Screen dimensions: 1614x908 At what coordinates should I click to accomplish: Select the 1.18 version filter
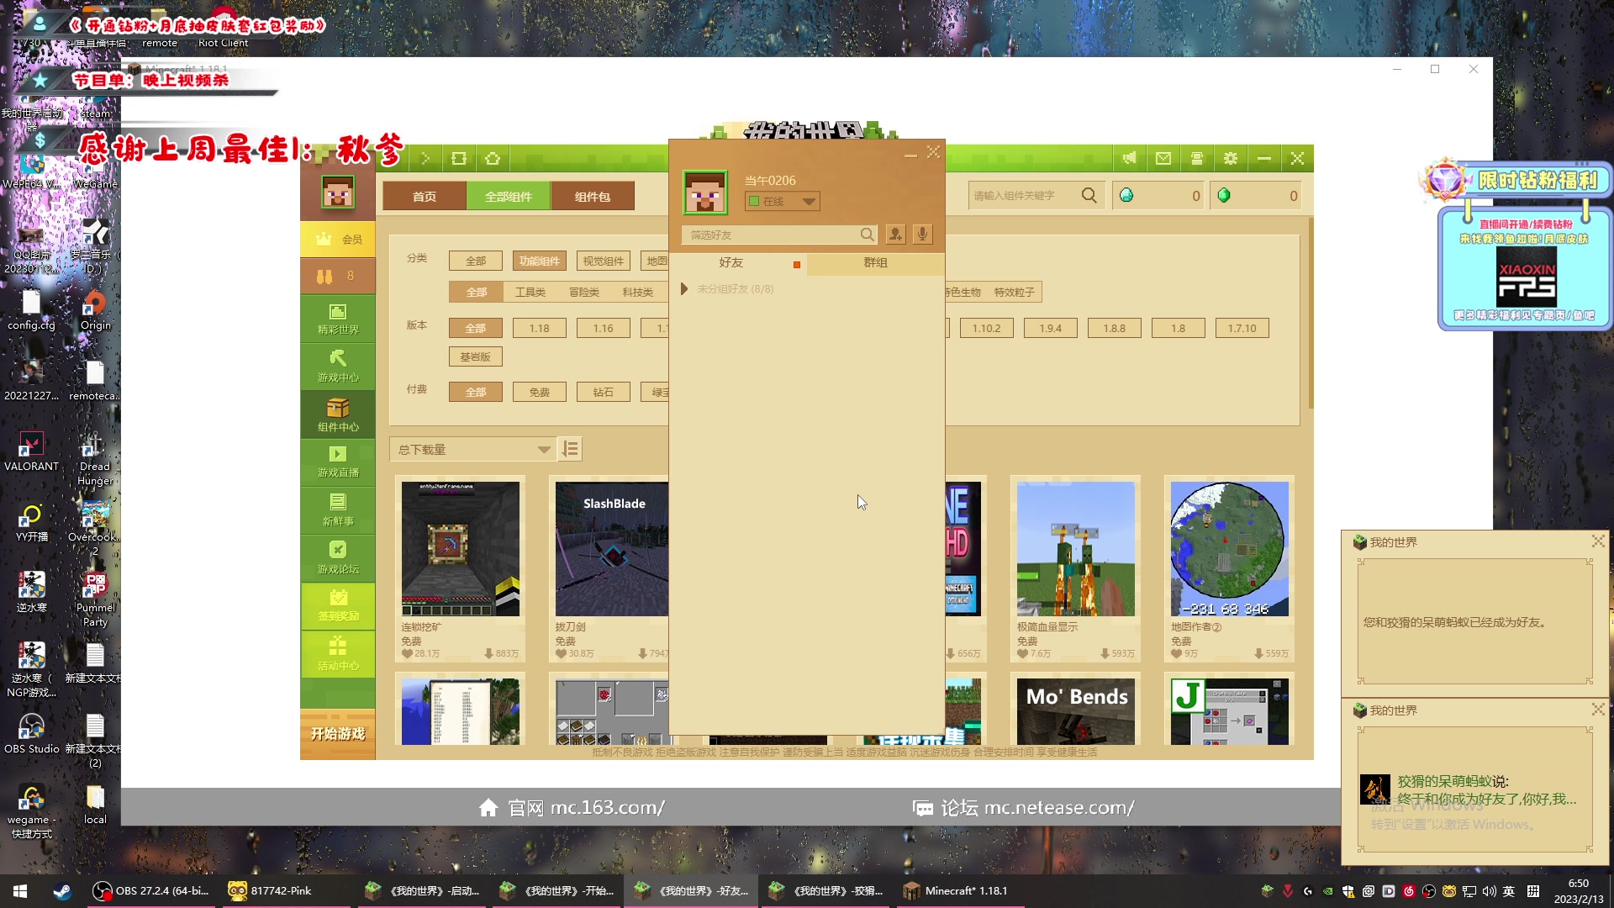(539, 328)
